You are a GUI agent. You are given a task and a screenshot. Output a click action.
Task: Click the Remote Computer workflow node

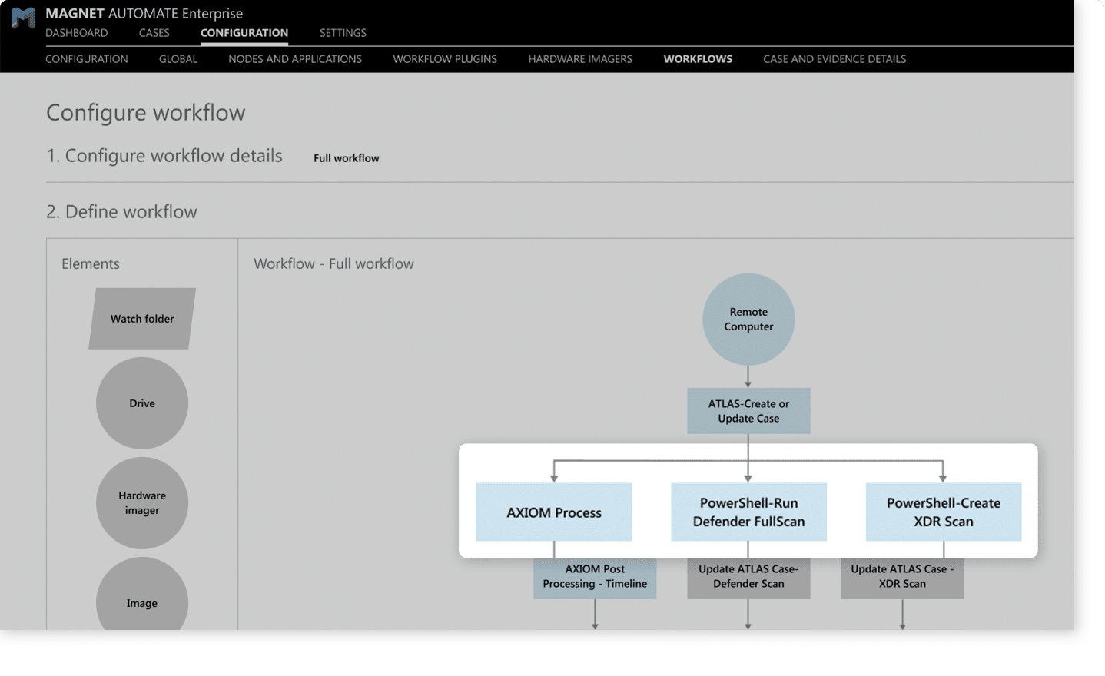click(748, 320)
